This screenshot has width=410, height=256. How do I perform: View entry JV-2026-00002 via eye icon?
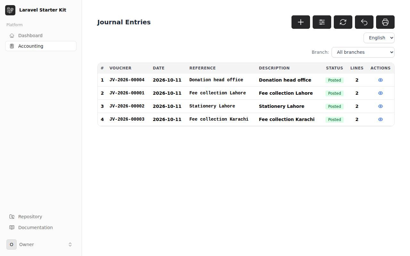(x=381, y=106)
